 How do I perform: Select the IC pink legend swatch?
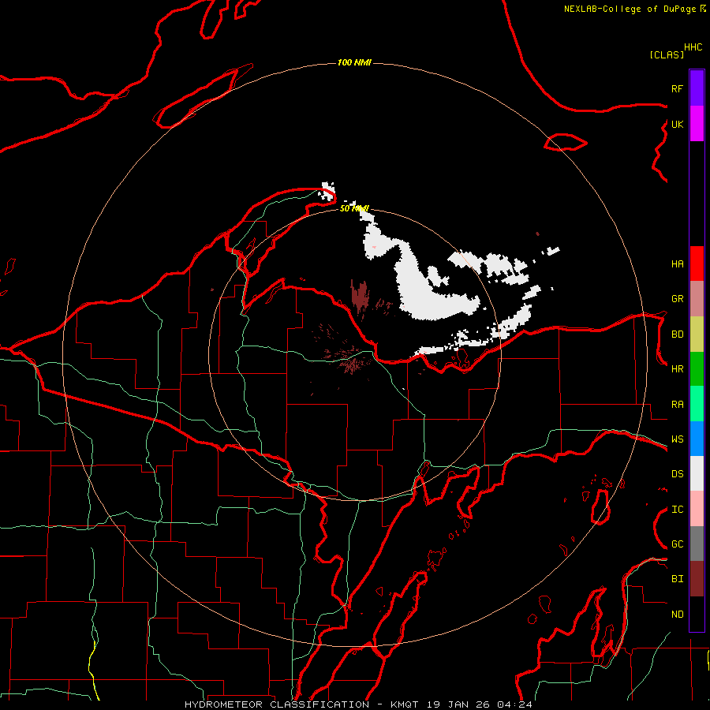pyautogui.click(x=697, y=509)
